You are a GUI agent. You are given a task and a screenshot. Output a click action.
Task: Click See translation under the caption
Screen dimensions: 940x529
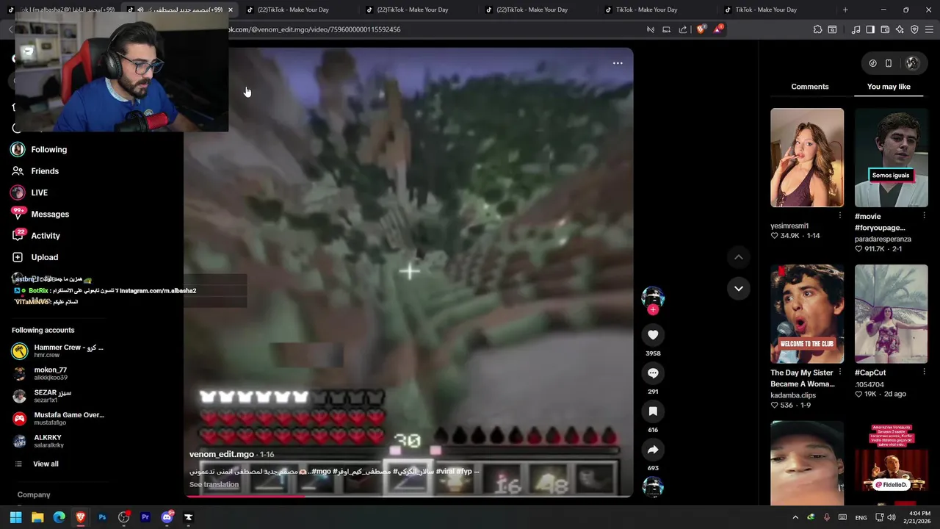pos(214,484)
